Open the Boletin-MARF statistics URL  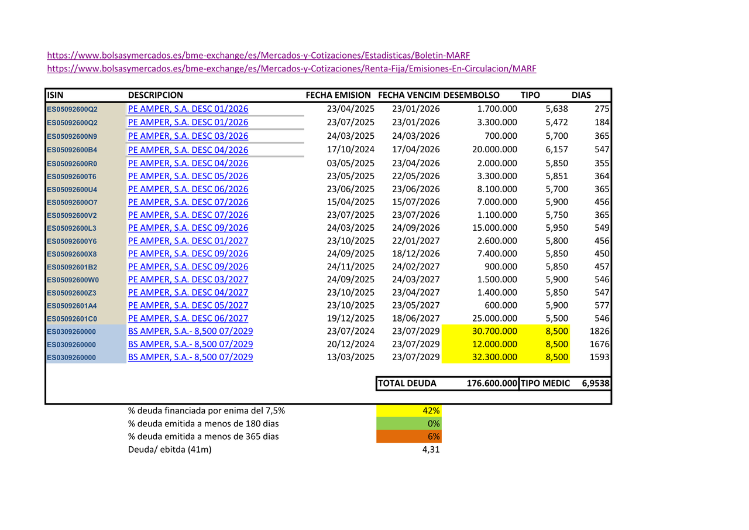click(x=259, y=56)
